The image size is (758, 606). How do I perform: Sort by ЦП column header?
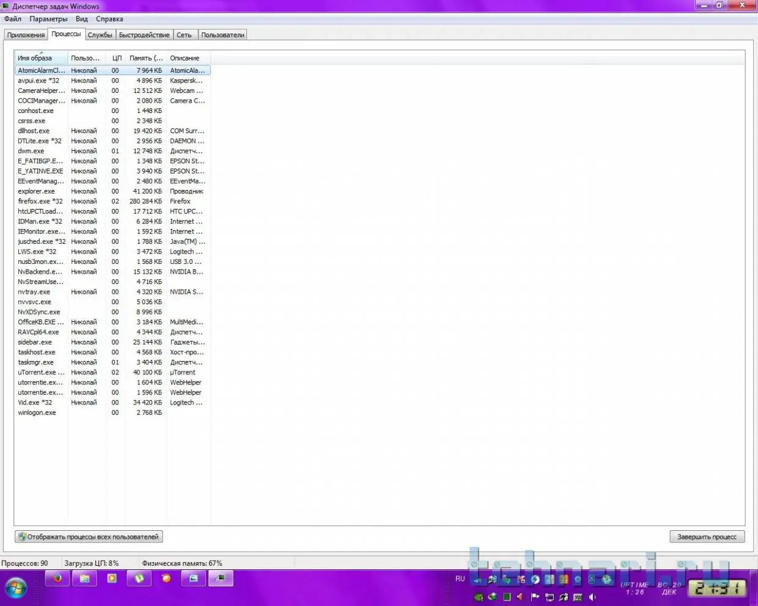[116, 58]
